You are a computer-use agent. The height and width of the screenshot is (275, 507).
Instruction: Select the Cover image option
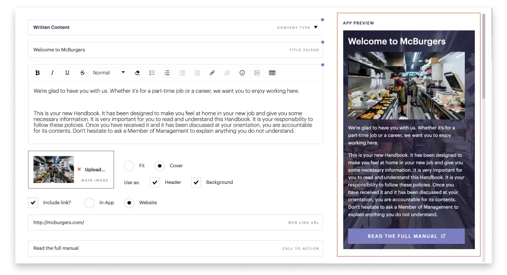(x=159, y=166)
